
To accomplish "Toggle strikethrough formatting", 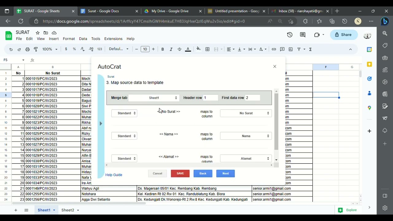I will (x=180, y=49).
